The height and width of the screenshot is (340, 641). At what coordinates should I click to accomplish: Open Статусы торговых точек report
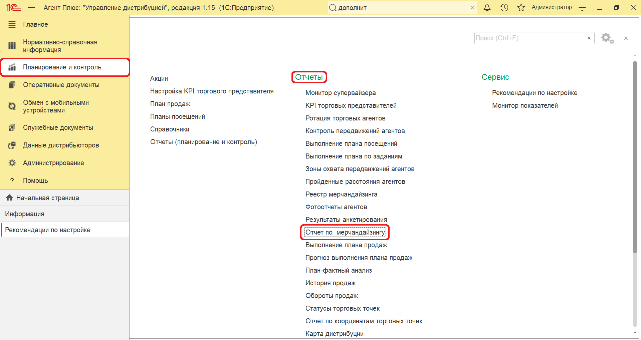tap(343, 308)
